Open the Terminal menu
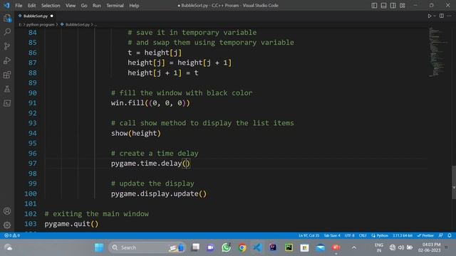This screenshot has height=256, width=456. pos(115,6)
